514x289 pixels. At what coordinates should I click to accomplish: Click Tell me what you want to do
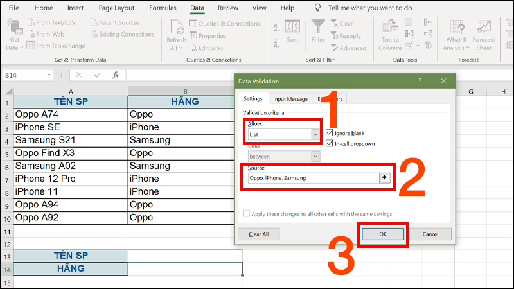(370, 8)
